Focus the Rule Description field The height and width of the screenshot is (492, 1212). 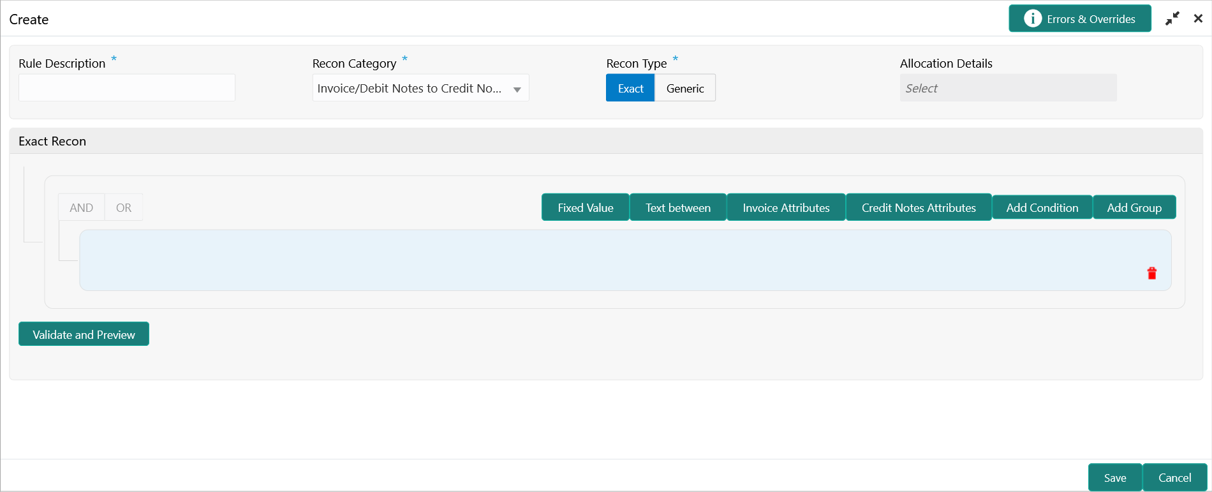point(127,88)
